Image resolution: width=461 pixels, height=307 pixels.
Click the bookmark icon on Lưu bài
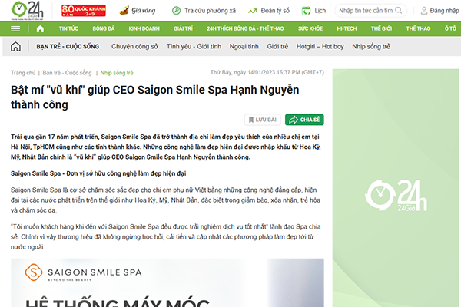click(x=251, y=120)
